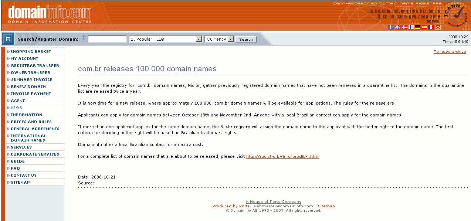Go home via the house icon

click(x=438, y=27)
